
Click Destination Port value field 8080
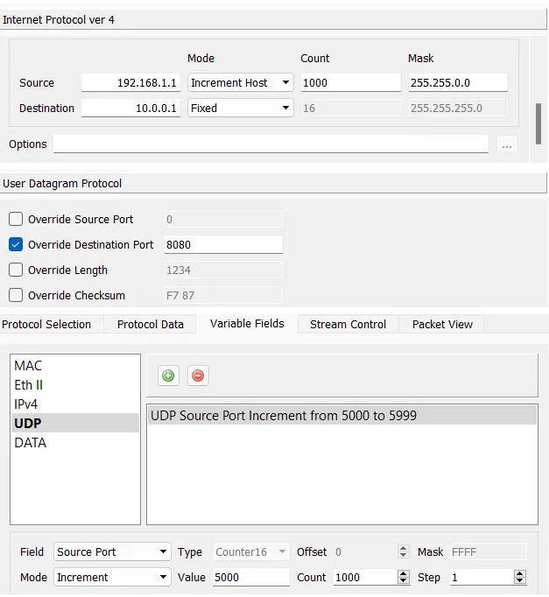(x=223, y=244)
